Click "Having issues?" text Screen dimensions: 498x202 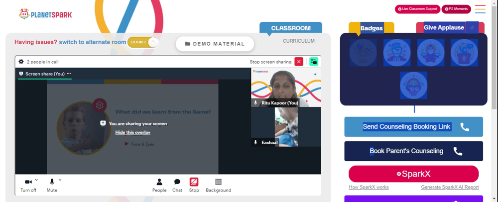(x=36, y=42)
